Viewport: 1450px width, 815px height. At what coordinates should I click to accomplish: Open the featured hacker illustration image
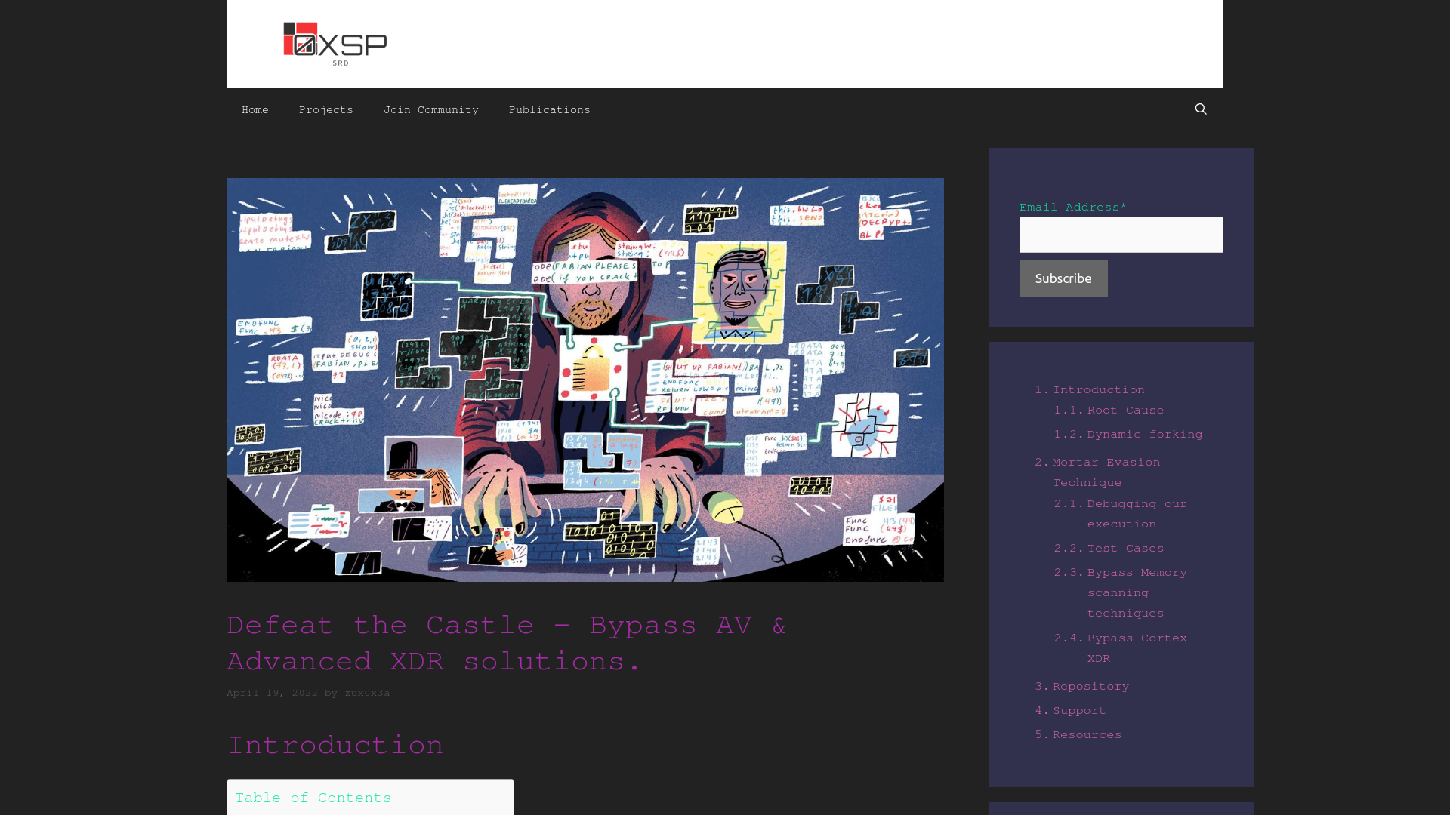point(585,380)
